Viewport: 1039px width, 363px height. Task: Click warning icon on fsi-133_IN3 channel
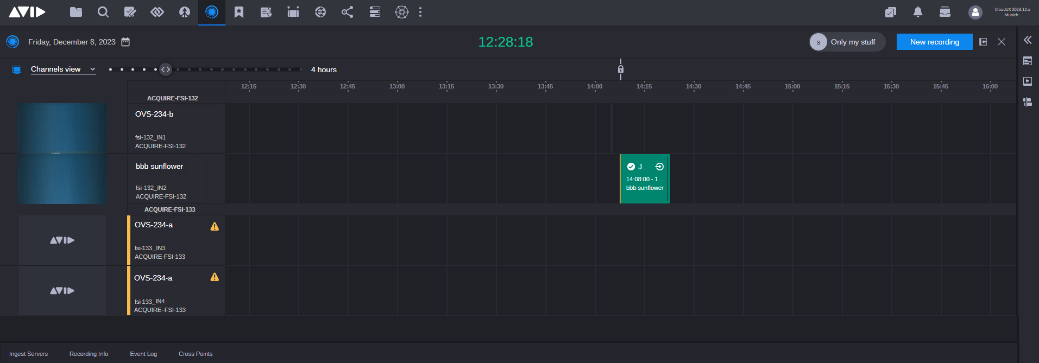[x=215, y=227]
